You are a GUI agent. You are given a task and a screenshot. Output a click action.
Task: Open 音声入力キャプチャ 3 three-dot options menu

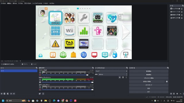pyautogui.click(x=40, y=87)
